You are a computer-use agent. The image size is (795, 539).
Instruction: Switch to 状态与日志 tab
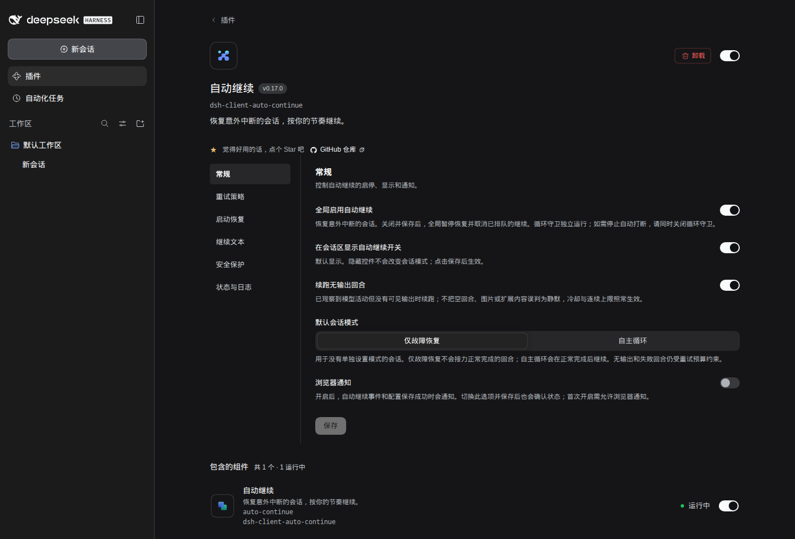(x=250, y=287)
